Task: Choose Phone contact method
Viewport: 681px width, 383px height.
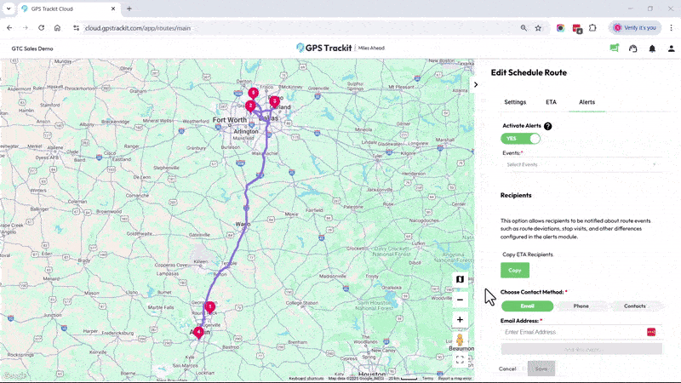Action: tap(581, 306)
